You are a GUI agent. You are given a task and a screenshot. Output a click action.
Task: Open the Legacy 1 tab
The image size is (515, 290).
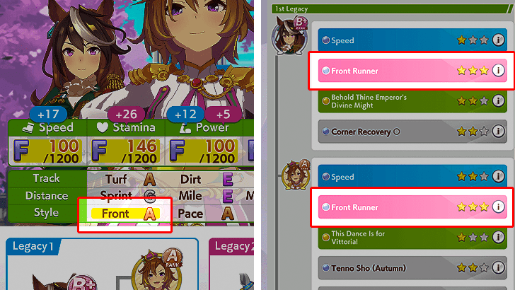tap(33, 246)
